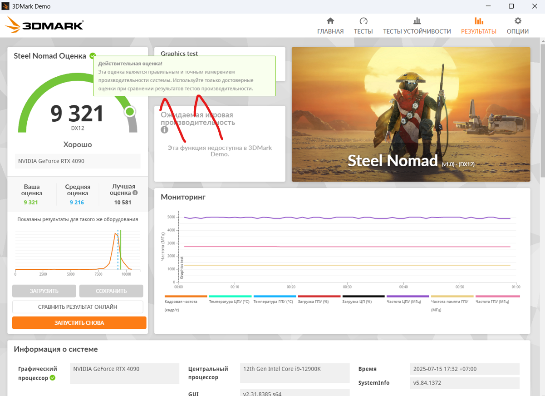
Task: Click the options gear icon
Action: point(518,21)
